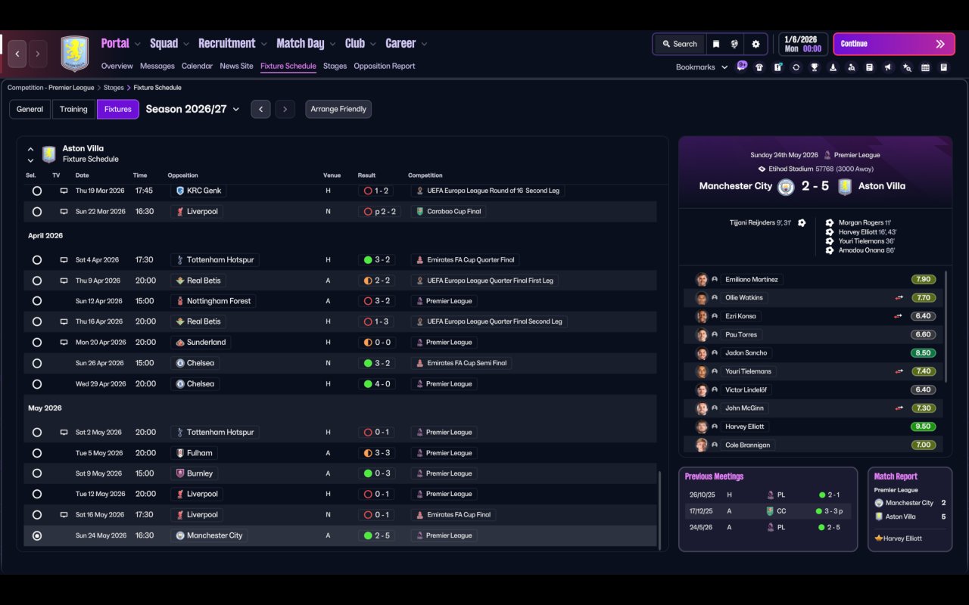Viewport: 969px width, 605px height.
Task: Click the lined document bookmark icon
Action: (x=870, y=67)
